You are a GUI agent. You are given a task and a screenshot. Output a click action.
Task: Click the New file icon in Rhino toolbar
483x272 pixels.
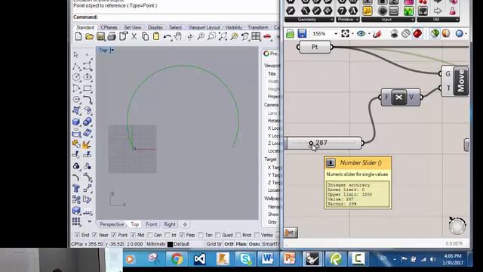click(78, 37)
